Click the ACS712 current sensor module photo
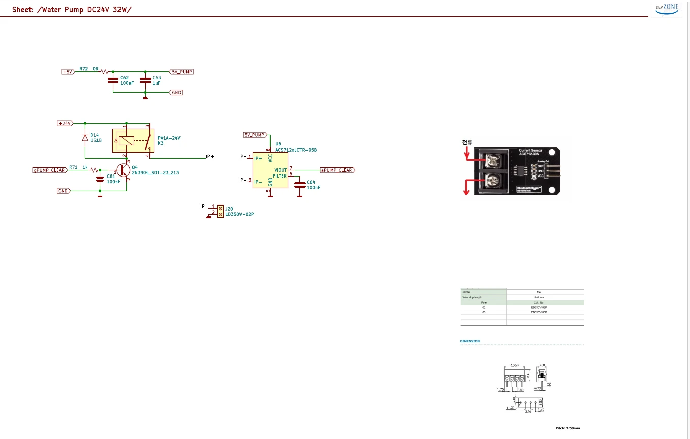The height and width of the screenshot is (439, 690). (x=518, y=170)
